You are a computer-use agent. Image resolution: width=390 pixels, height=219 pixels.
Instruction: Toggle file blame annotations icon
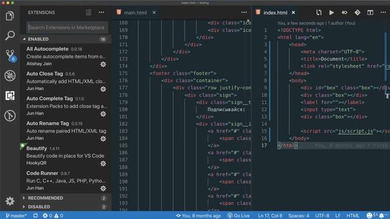344,12
